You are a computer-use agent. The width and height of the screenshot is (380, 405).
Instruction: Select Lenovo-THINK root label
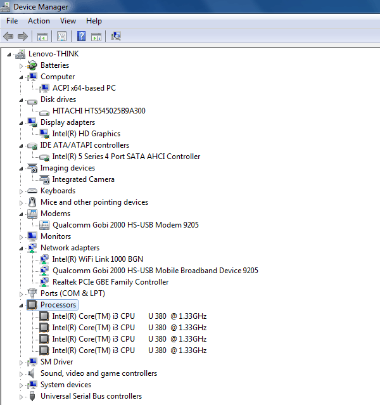pyautogui.click(x=53, y=54)
